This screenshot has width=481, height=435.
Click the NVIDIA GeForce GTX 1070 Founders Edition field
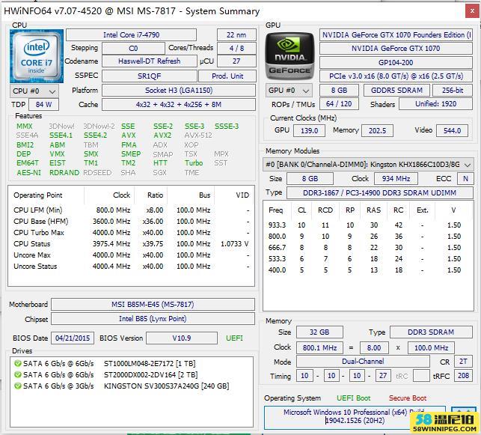pos(396,35)
